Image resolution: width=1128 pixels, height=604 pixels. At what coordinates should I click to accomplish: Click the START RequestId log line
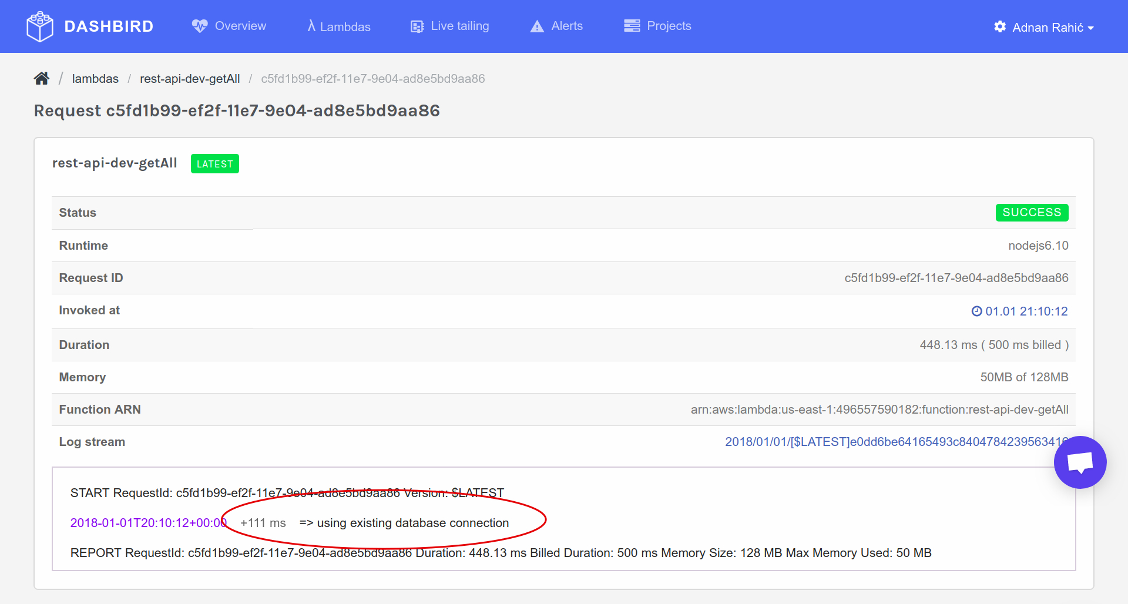(287, 493)
